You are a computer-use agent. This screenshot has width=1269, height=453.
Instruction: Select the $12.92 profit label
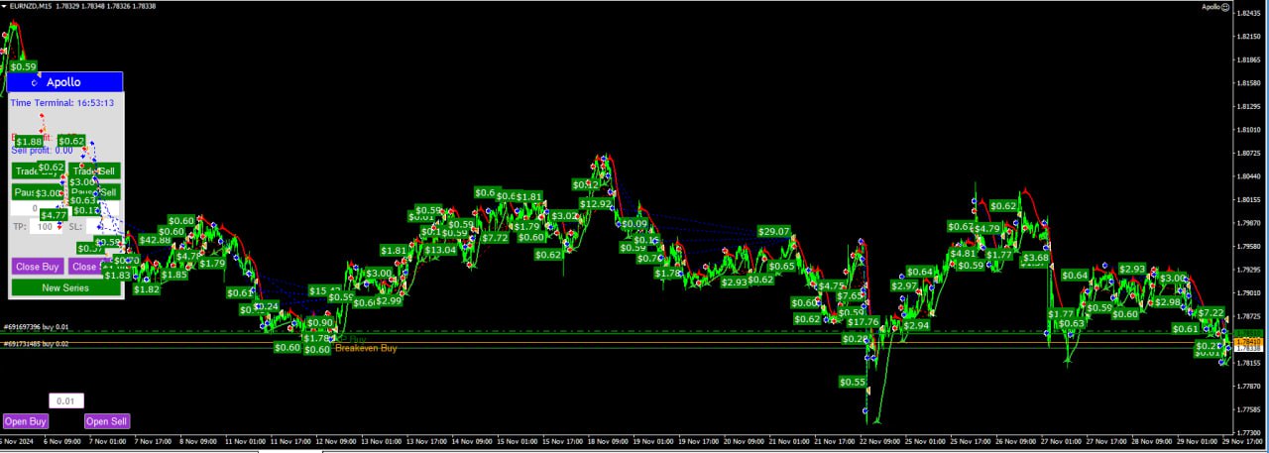tap(596, 204)
